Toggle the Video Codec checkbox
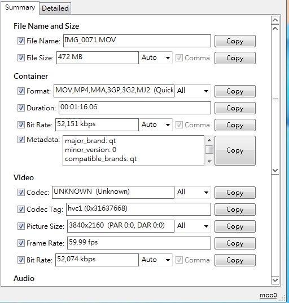 21,192
